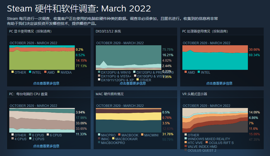
Task: Click the teal Intel area in processor chart
Action: tap(215, 61)
